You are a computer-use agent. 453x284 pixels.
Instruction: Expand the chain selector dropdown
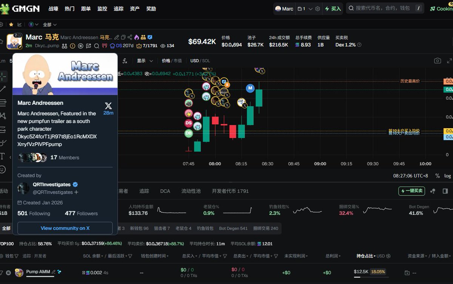coord(34,25)
